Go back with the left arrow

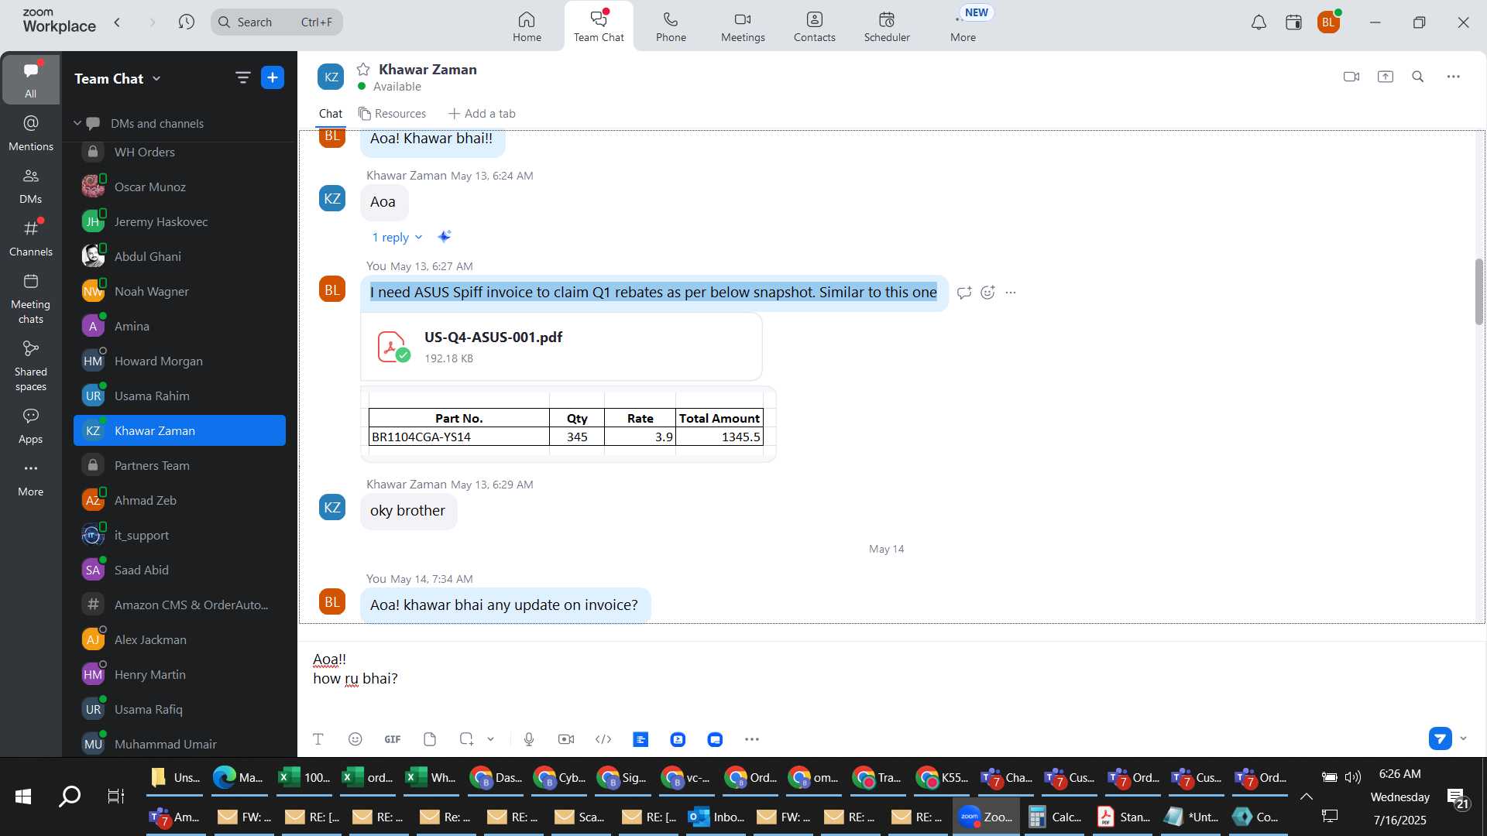point(117,22)
